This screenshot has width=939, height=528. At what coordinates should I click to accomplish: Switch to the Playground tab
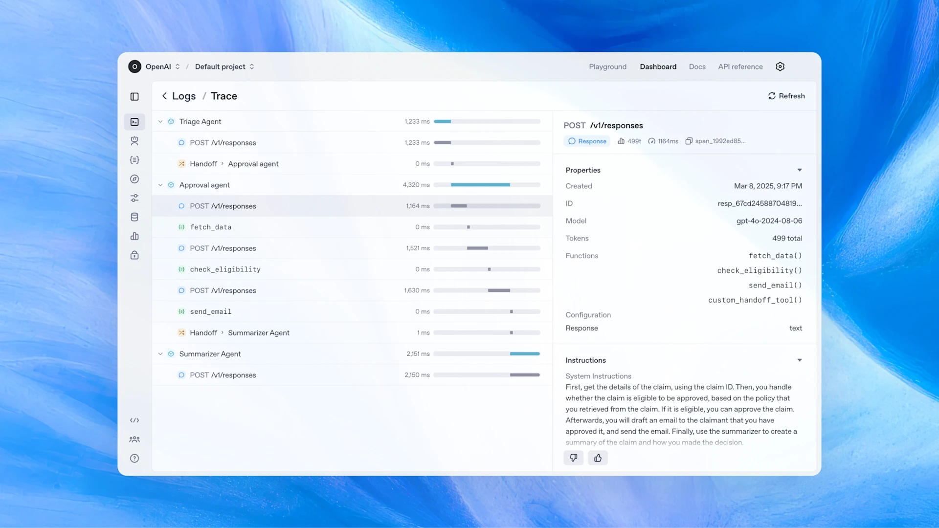pos(607,66)
